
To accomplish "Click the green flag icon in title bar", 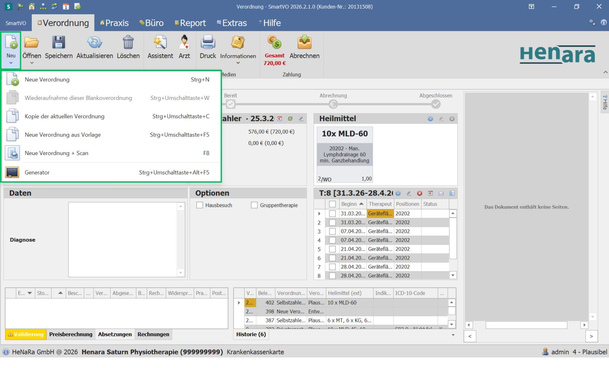I will click(x=20, y=6).
